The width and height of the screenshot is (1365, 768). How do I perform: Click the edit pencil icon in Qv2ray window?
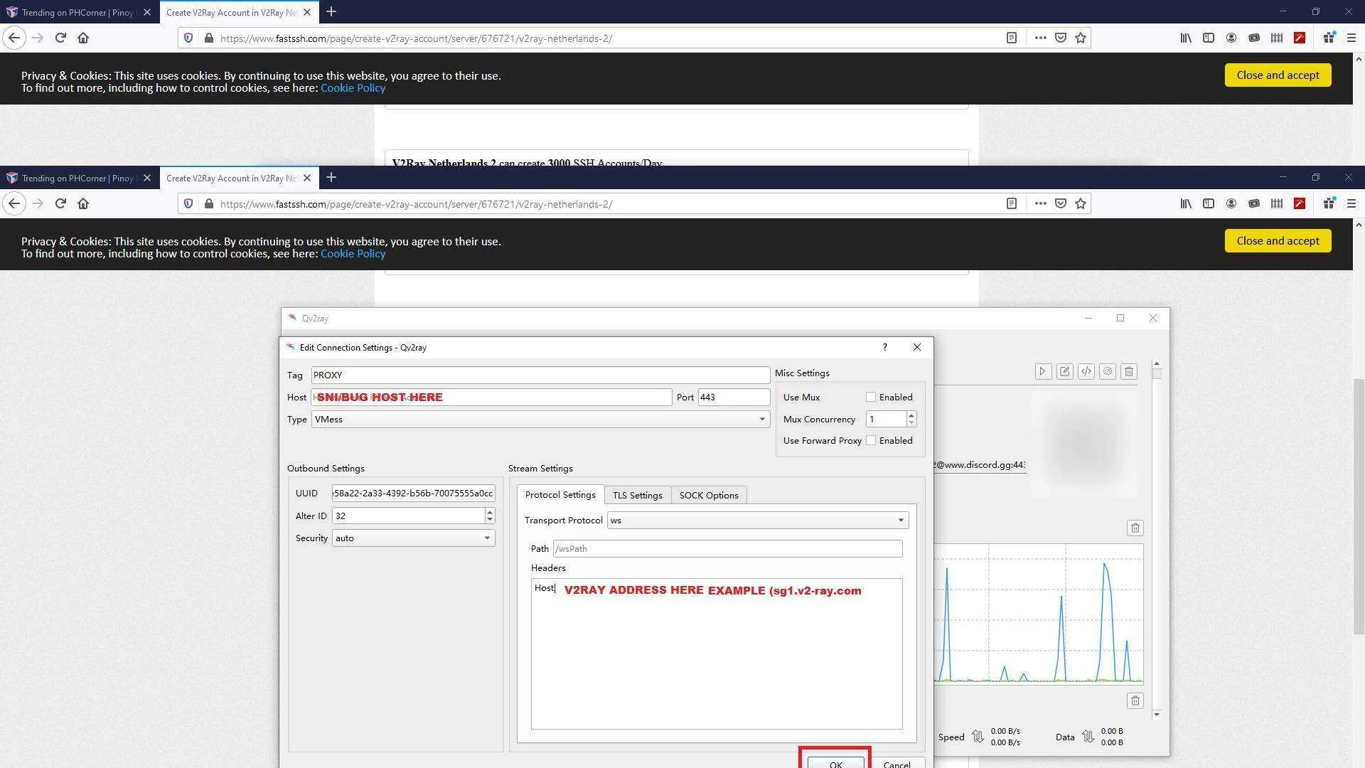(1064, 371)
